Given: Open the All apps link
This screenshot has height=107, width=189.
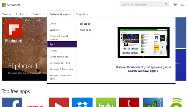Looking at the screenshot, I should click(x=85, y=24).
